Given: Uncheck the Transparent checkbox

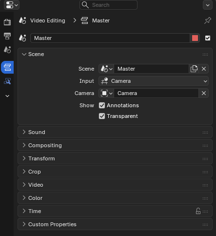Looking at the screenshot, I should point(102,116).
